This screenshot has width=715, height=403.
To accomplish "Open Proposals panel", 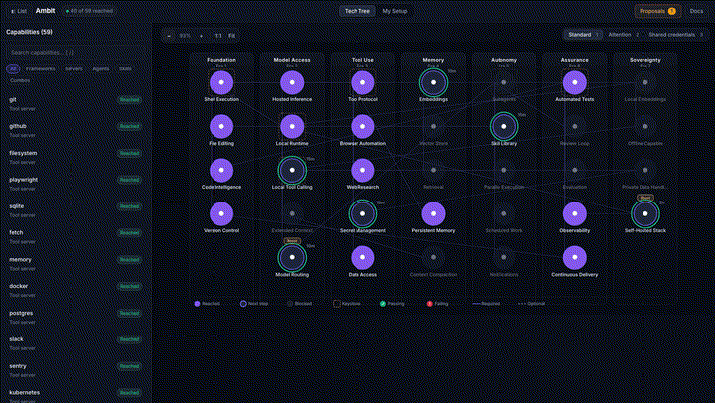I will pyautogui.click(x=657, y=11).
